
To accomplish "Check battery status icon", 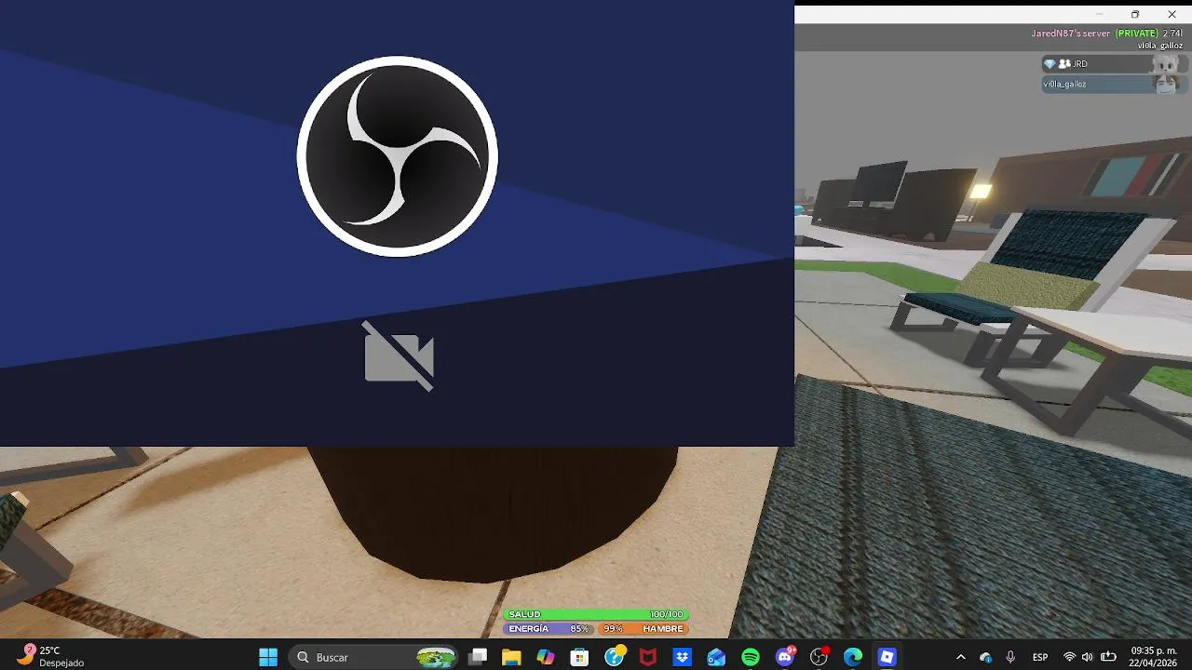I will (1108, 657).
